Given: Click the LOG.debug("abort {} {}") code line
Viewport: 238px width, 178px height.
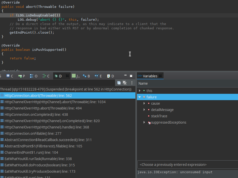Looking at the screenshot, I should [x=58, y=20].
